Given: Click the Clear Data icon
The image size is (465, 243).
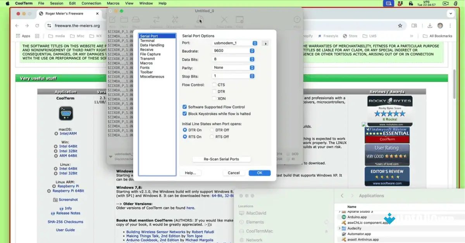Looking at the screenshot, I should point(224,19).
